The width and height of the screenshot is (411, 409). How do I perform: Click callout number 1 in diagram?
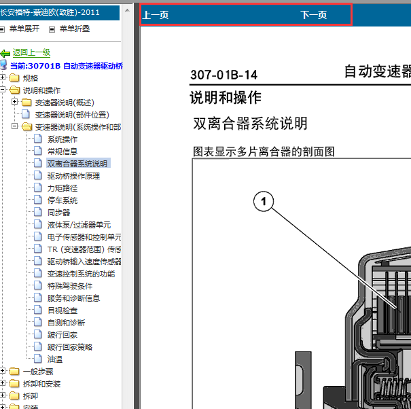coord(264,201)
